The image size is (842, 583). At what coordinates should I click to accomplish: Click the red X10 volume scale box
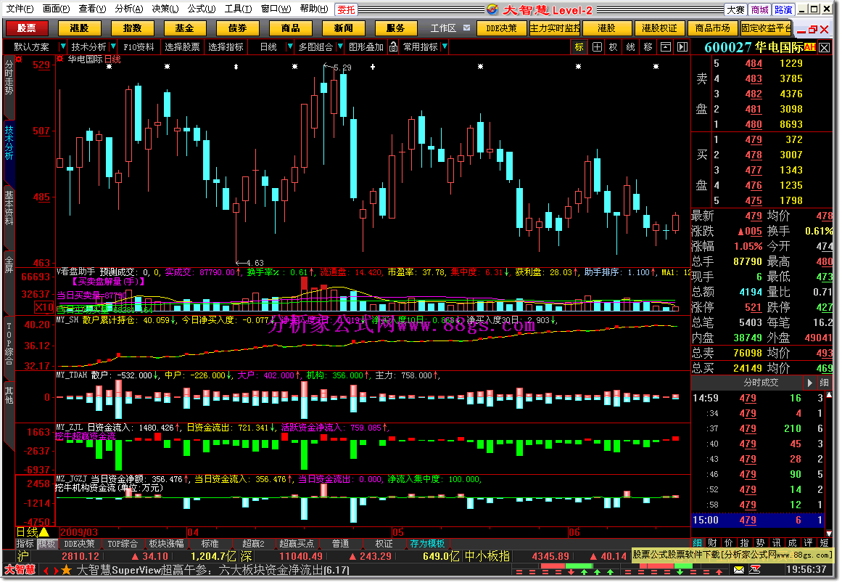[x=44, y=307]
